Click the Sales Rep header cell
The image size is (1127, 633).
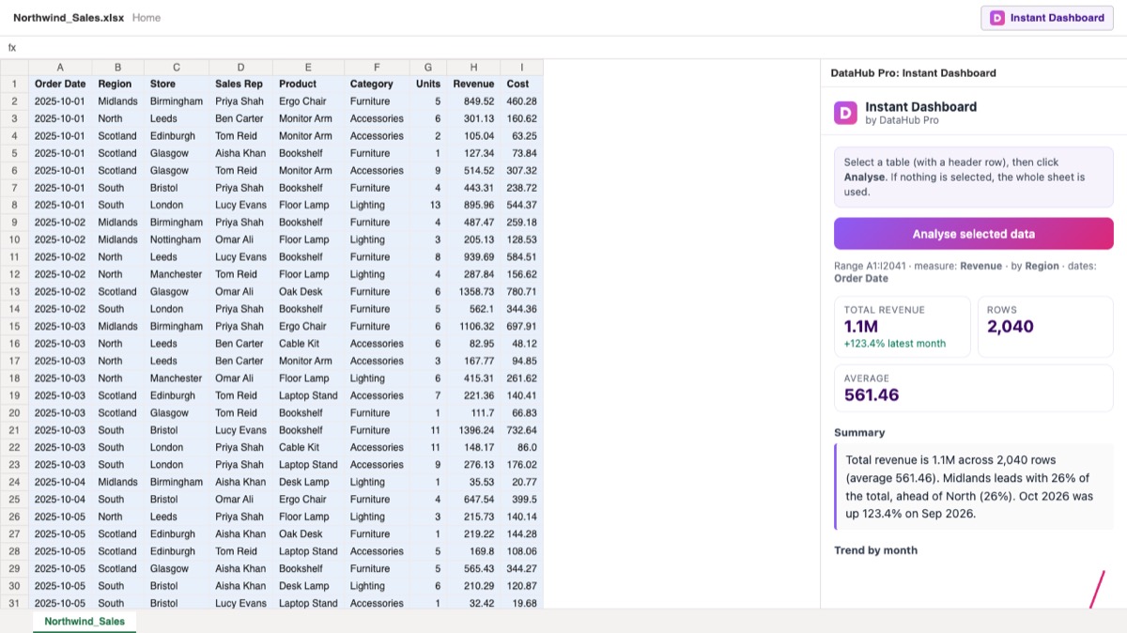pyautogui.click(x=240, y=84)
